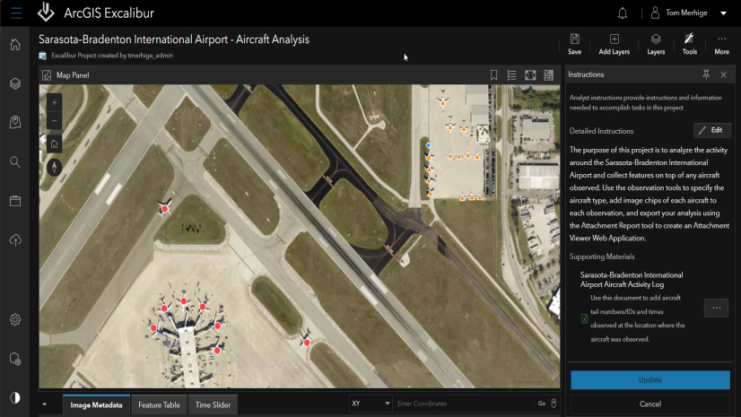Click the ArcGIS Excalibur logo
The height and width of the screenshot is (417, 741).
[x=46, y=13]
